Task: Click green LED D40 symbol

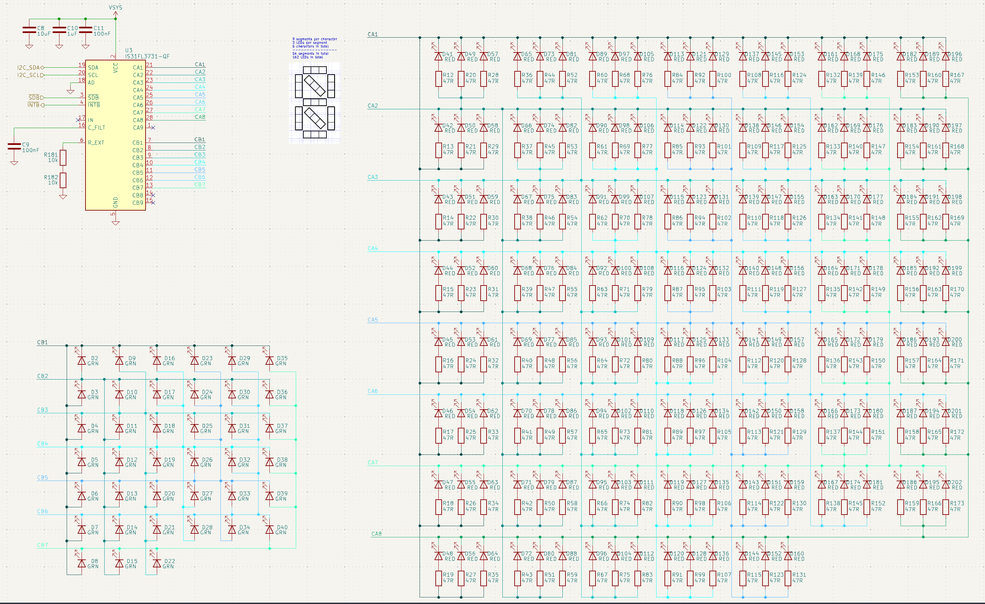Action: pos(270,530)
